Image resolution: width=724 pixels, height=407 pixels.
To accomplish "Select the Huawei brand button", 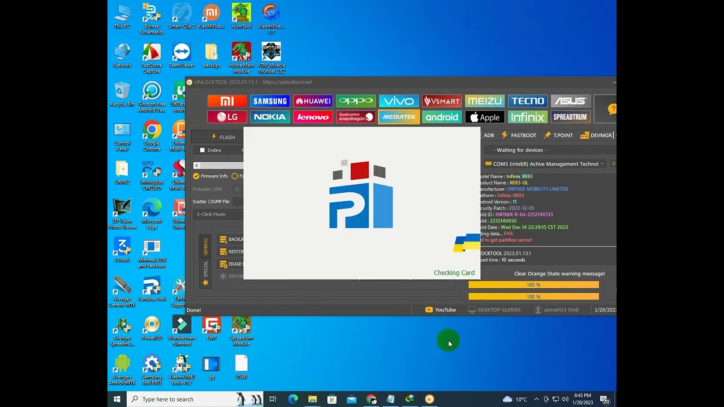I will point(313,101).
